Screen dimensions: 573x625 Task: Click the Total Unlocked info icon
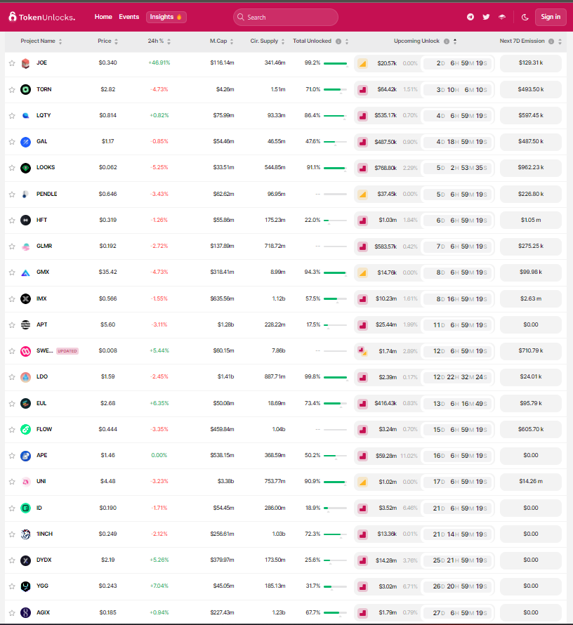[x=338, y=41]
